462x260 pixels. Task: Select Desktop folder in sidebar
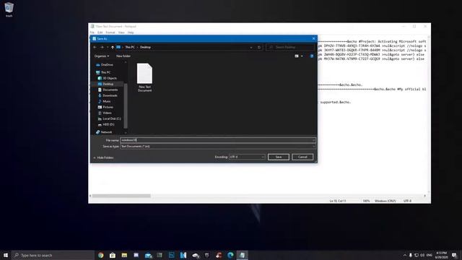point(105,84)
